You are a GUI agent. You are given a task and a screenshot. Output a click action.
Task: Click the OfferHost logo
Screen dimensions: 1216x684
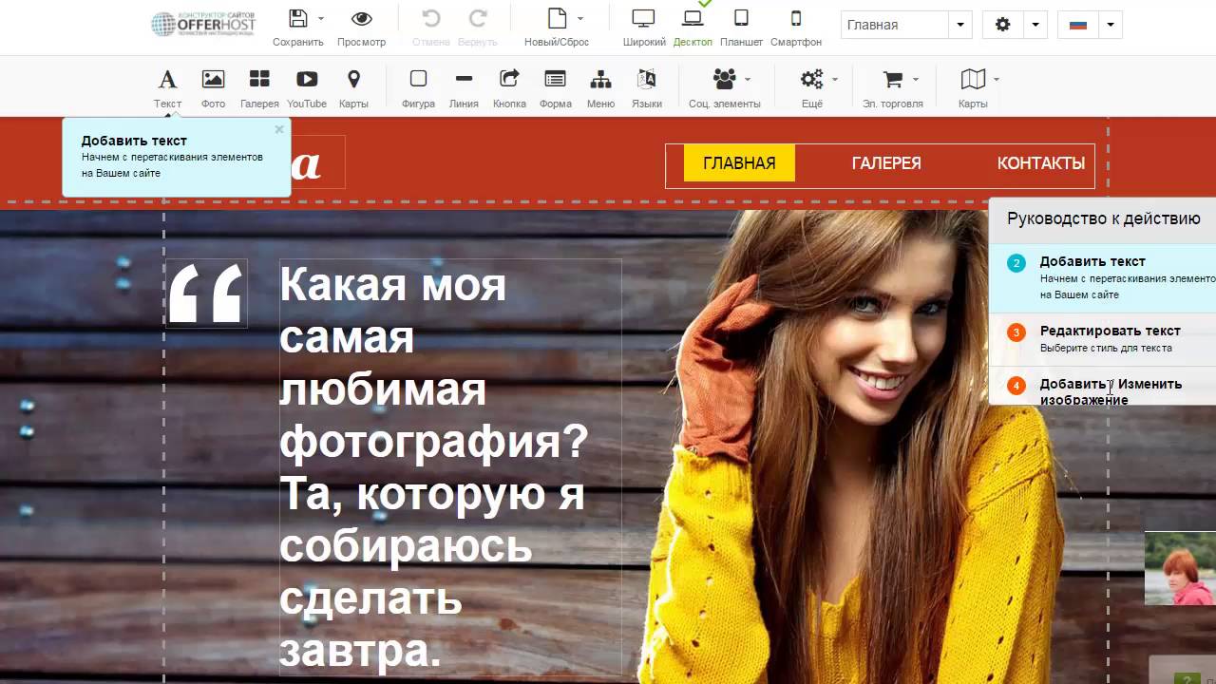pyautogui.click(x=203, y=24)
